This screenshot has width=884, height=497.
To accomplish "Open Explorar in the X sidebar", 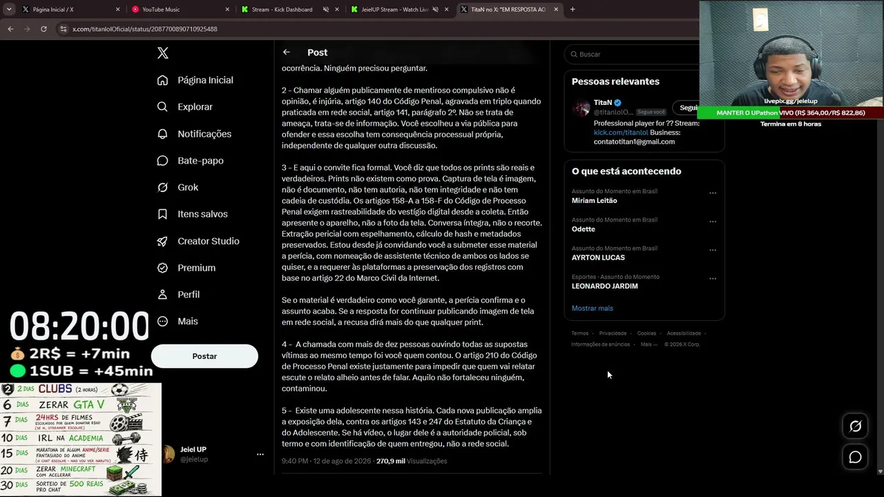I will coord(185,107).
